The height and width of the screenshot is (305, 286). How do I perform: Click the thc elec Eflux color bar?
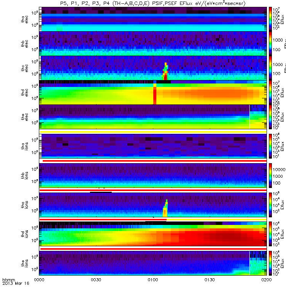tap(270, 68)
